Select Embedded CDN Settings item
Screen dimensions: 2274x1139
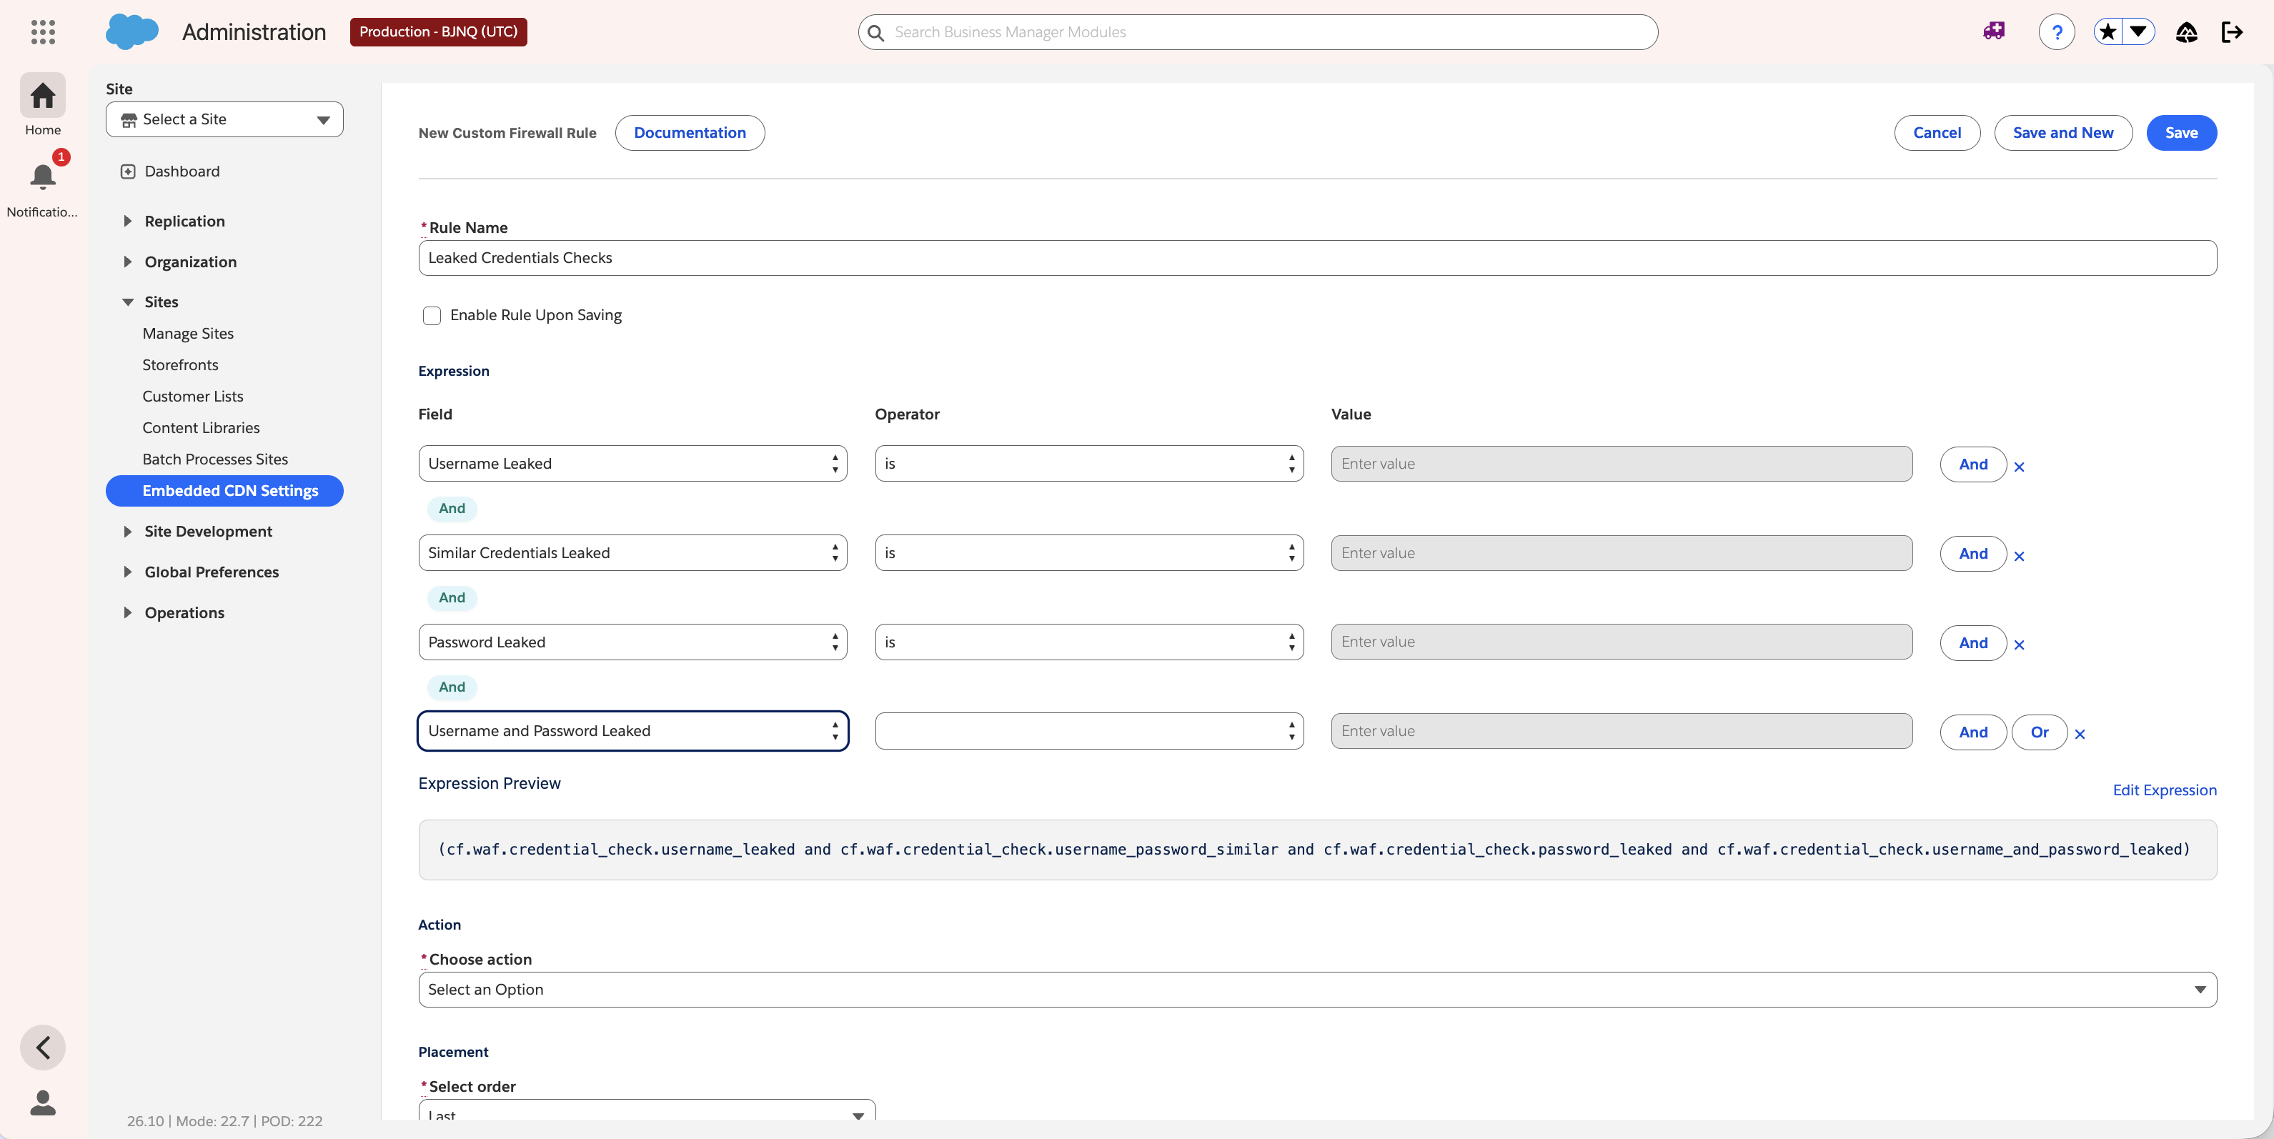[224, 491]
